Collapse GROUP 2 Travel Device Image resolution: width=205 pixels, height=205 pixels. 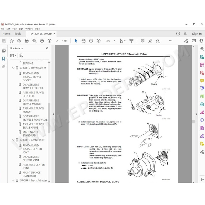point(13,68)
